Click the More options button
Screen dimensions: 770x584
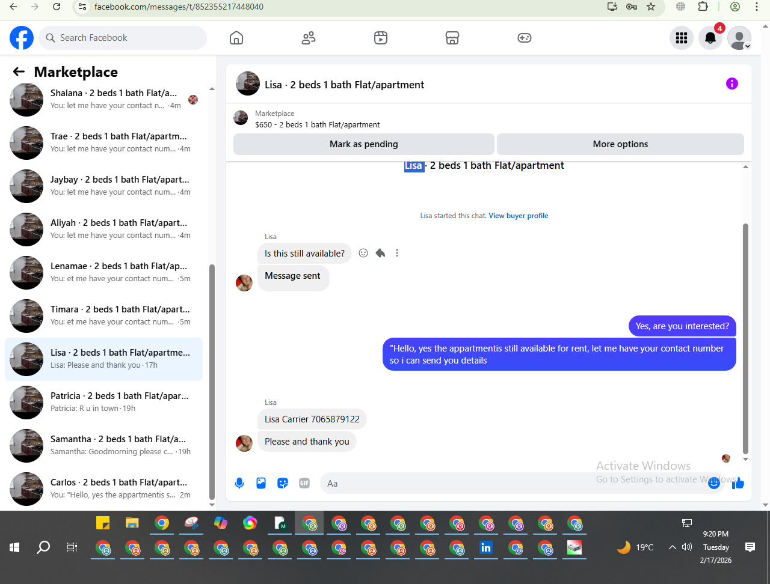click(620, 144)
